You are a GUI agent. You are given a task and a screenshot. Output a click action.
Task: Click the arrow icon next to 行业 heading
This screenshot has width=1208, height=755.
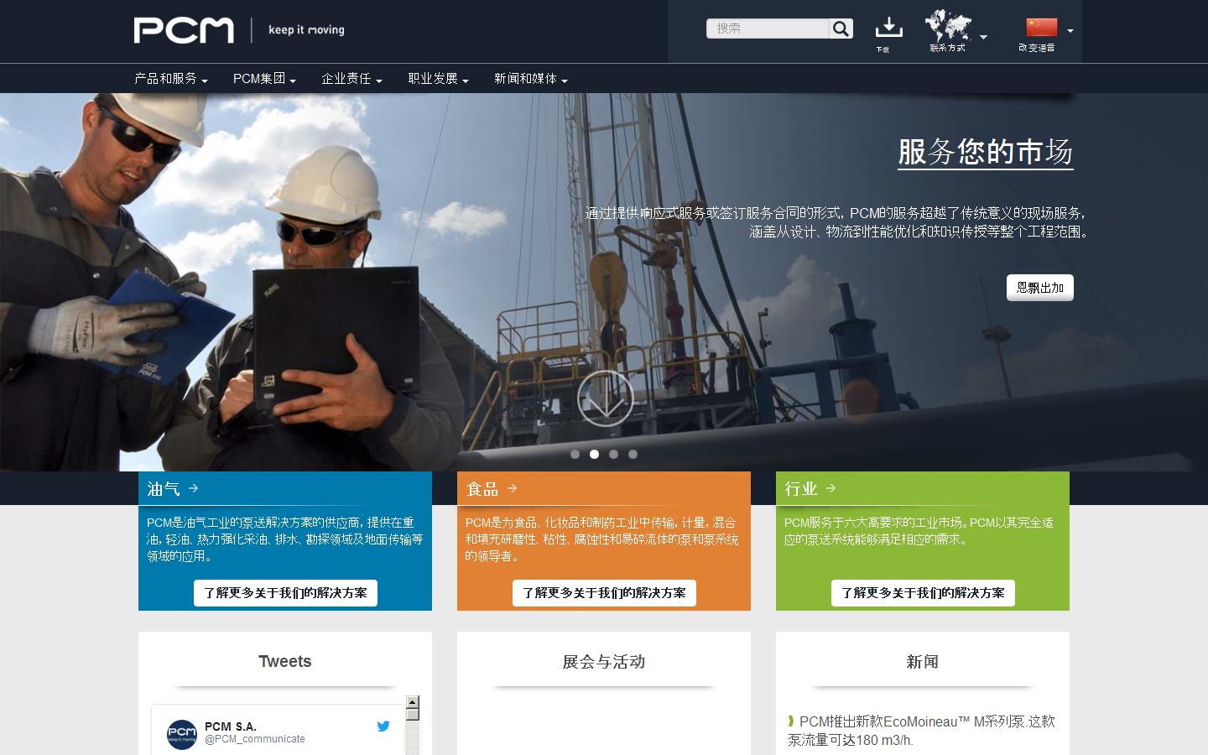tap(830, 488)
